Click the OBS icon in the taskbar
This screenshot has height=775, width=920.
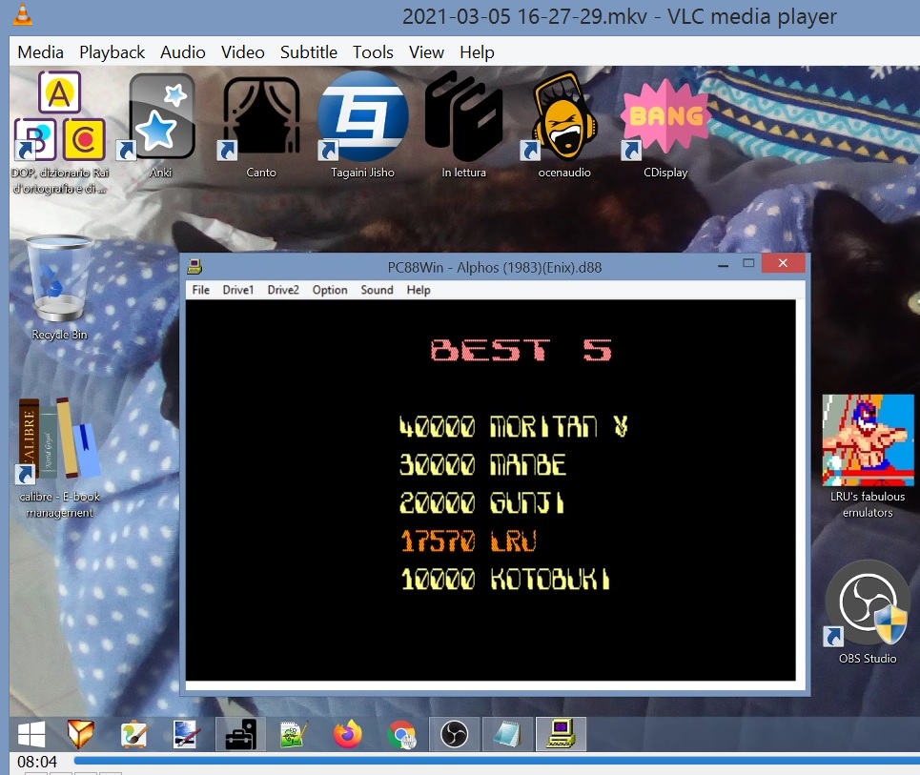click(x=454, y=734)
